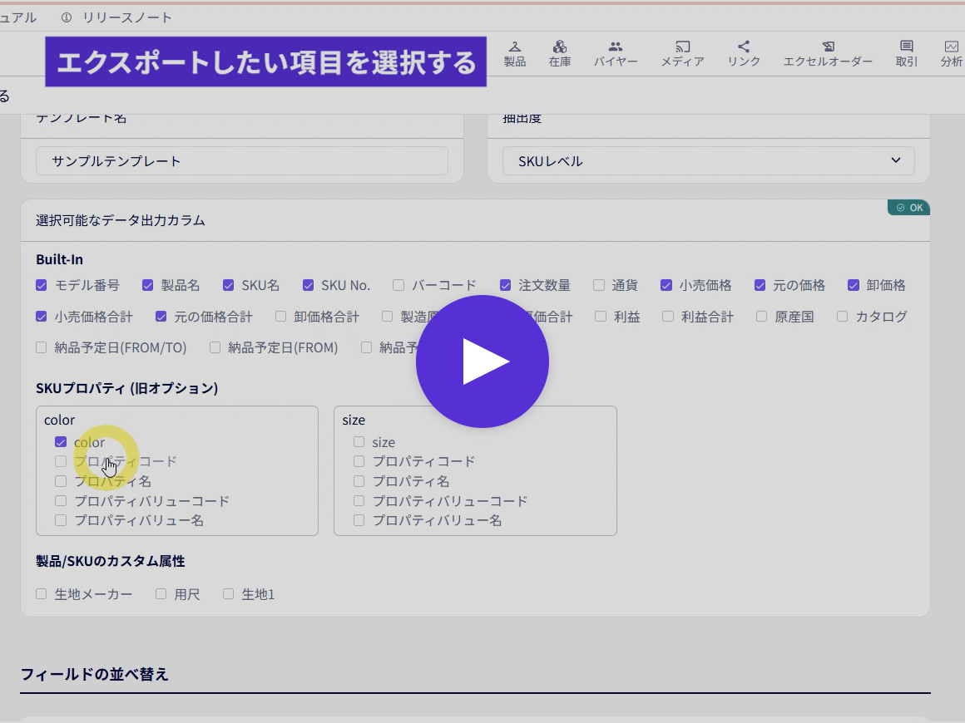
Task: Check the 生地1 custom attribute
Action: click(228, 594)
